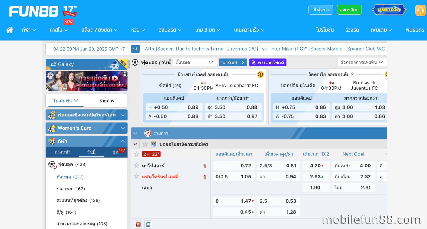Open the เพิ่มเติม menu dropdown
The height and width of the screenshot is (229, 427).
click(381, 30)
